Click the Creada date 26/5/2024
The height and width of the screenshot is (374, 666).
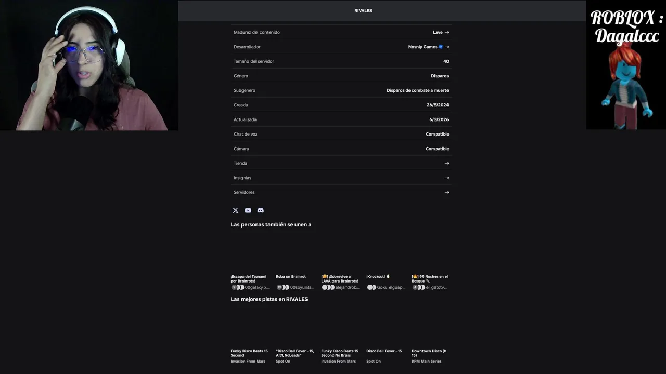tap(438, 105)
